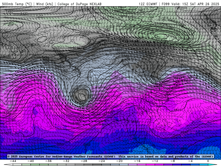This screenshot has height=166, width=221.
Task: Click the -4 value on the color scale
Action: [191, 161]
